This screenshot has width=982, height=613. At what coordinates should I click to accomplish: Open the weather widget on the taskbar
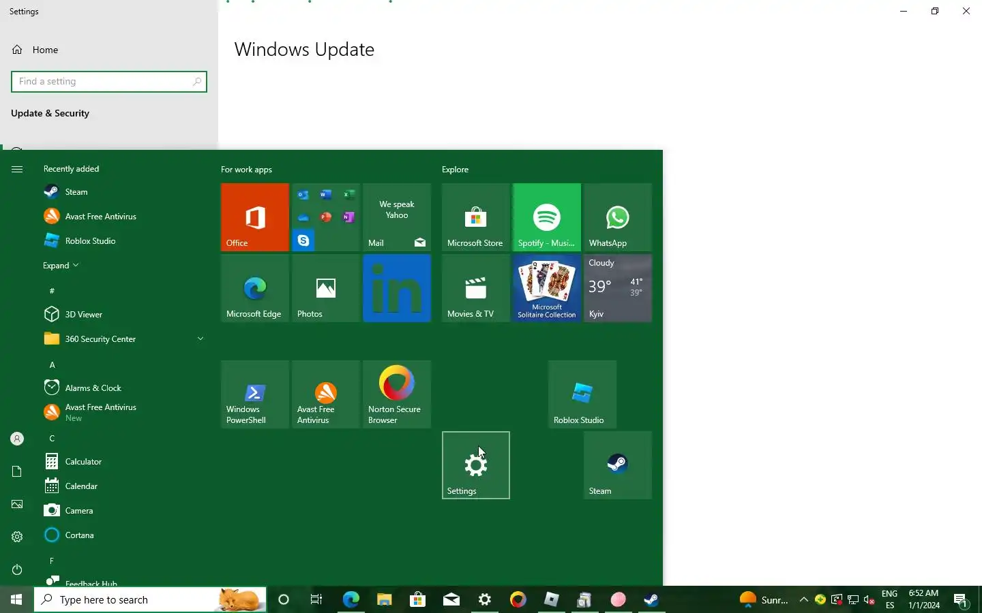tap(764, 600)
